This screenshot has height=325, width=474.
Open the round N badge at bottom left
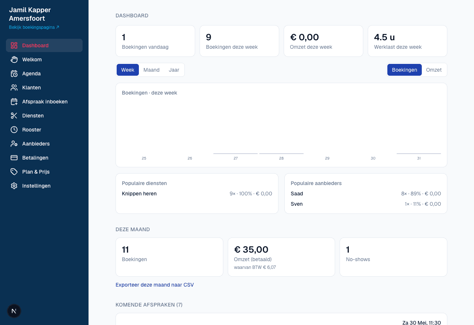point(14,311)
